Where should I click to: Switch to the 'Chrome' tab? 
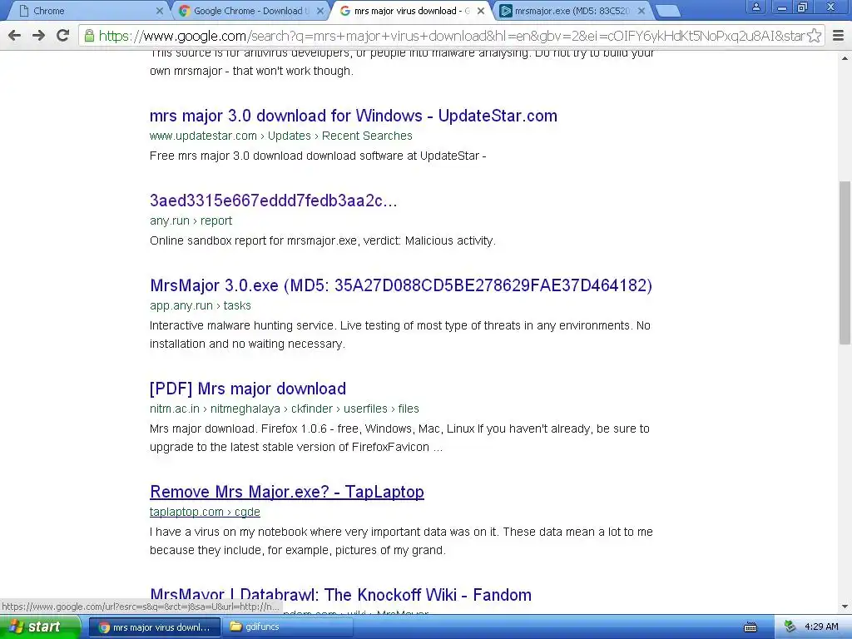(x=87, y=11)
